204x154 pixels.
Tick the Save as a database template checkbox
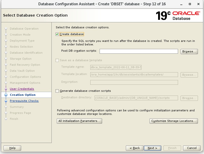[57, 60]
